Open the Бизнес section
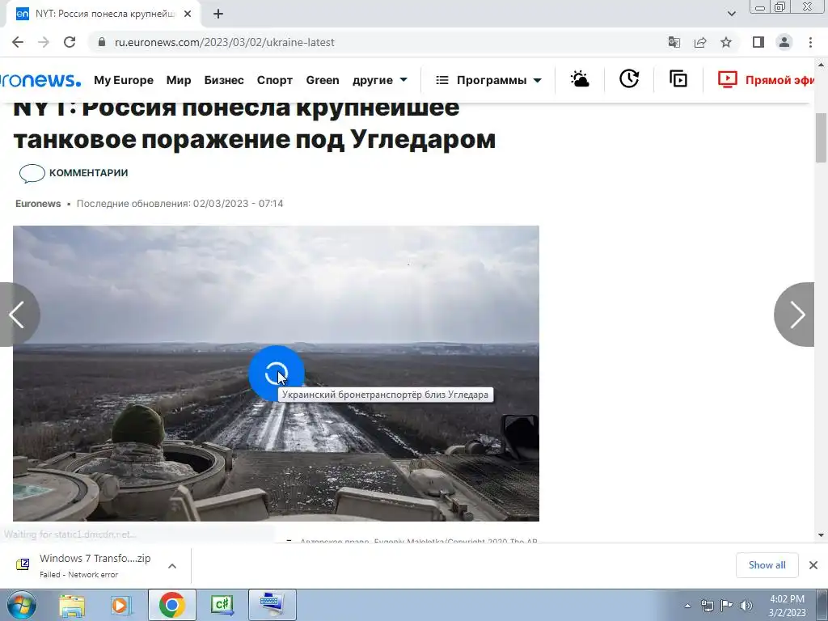The image size is (828, 621). click(224, 80)
